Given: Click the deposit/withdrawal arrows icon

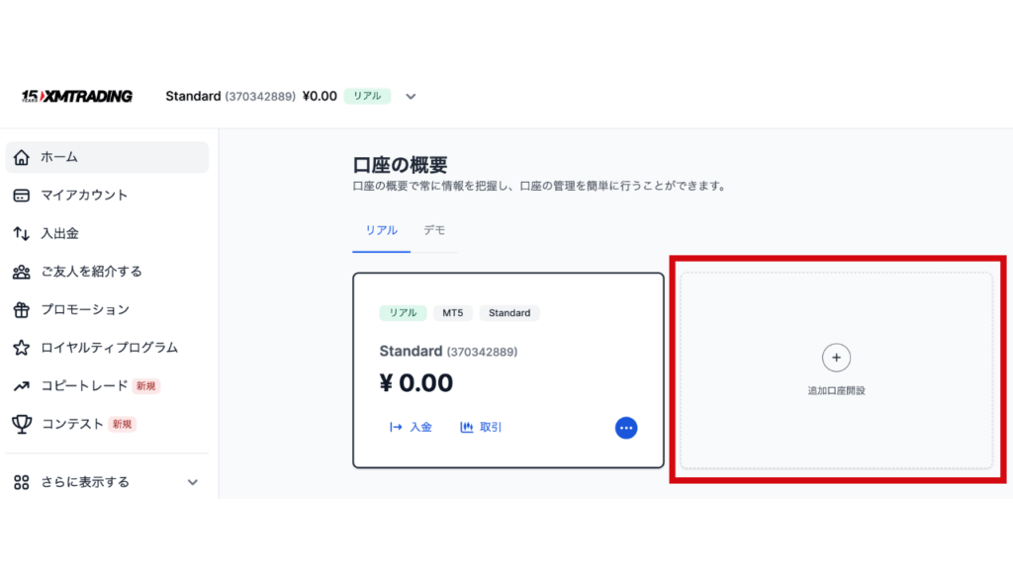Looking at the screenshot, I should 22,234.
